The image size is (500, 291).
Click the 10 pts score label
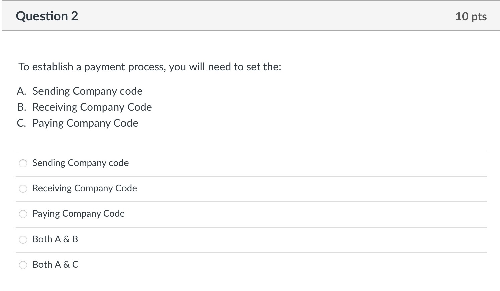471,16
